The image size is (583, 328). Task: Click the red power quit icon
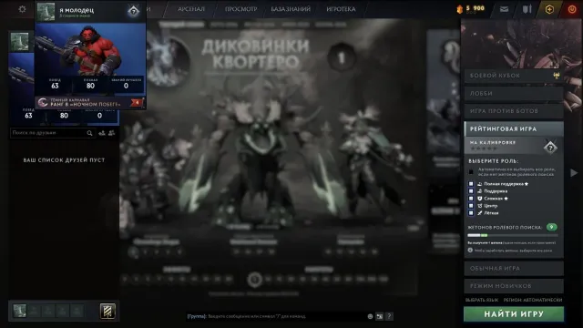click(572, 9)
